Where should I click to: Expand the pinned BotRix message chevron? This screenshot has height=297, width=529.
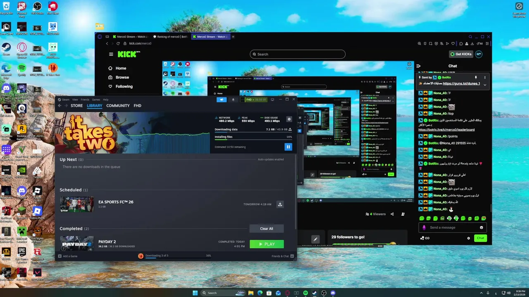(485, 85)
